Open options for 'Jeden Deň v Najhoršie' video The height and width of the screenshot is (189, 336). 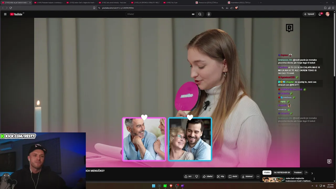click(314, 179)
